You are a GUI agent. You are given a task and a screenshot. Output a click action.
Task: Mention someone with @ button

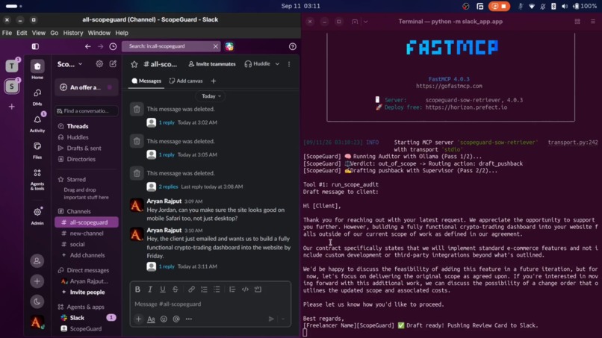(x=176, y=319)
